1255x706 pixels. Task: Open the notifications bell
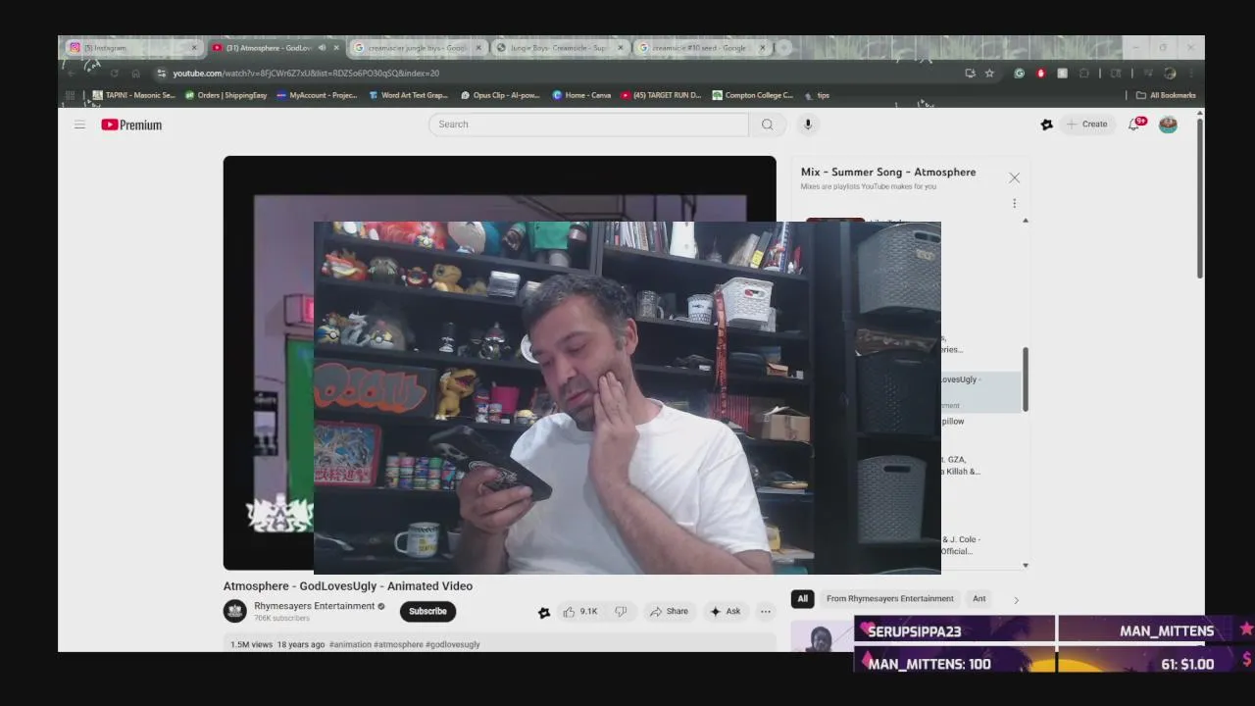[1134, 125]
